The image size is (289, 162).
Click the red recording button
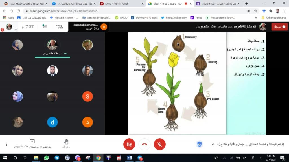point(279,27)
